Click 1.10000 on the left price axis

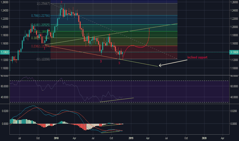4,68
